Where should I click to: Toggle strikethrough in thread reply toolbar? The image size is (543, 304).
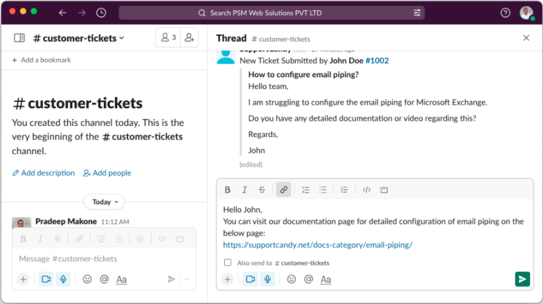tap(262, 190)
